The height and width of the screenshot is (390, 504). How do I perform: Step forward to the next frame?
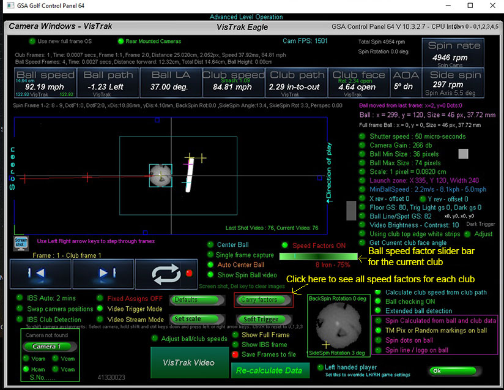pos(103,274)
